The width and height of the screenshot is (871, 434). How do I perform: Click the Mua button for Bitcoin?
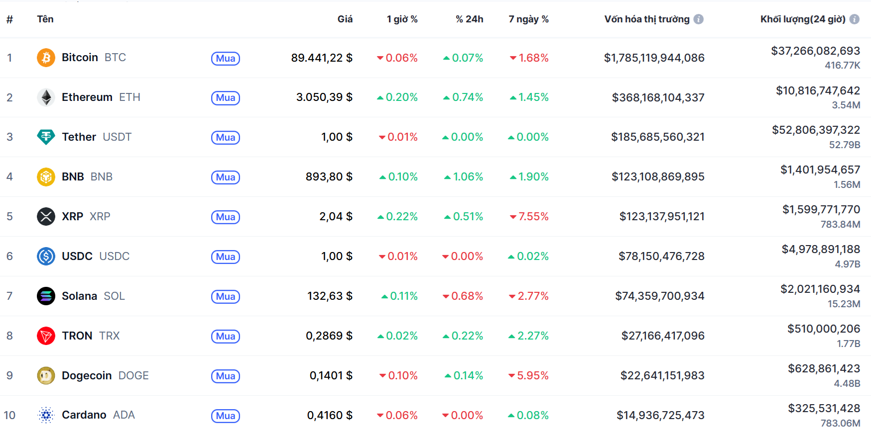coord(226,58)
